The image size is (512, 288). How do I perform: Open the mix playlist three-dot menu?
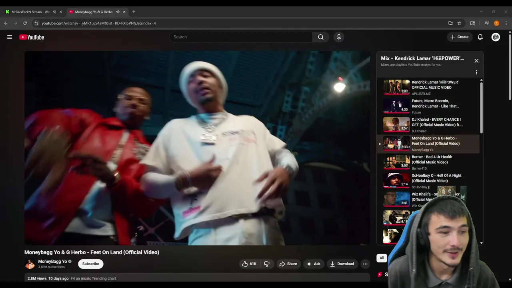(x=476, y=72)
